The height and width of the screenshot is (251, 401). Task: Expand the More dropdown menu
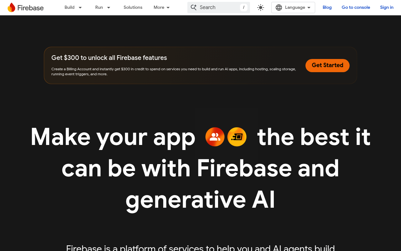point(162,7)
